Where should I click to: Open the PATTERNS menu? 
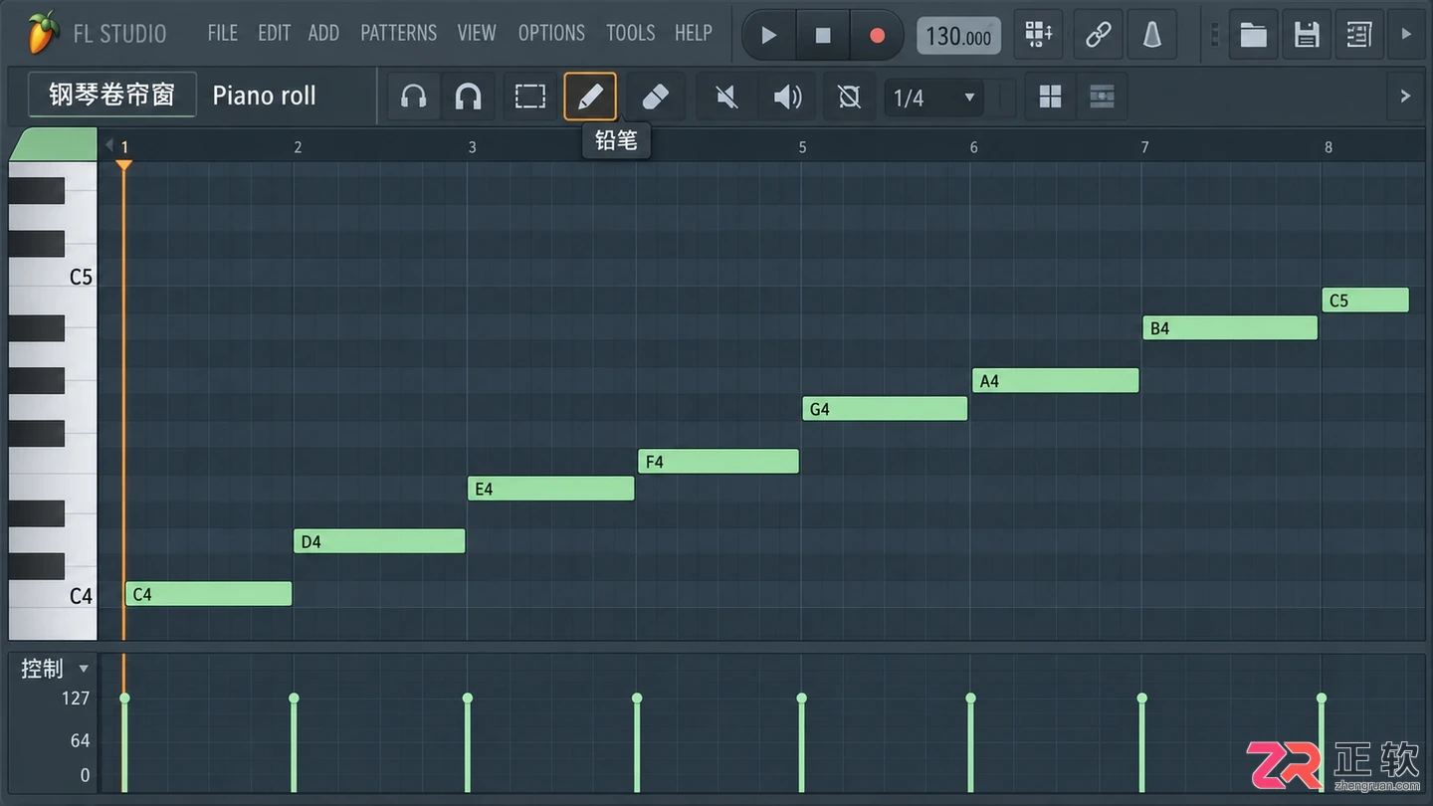(x=399, y=34)
